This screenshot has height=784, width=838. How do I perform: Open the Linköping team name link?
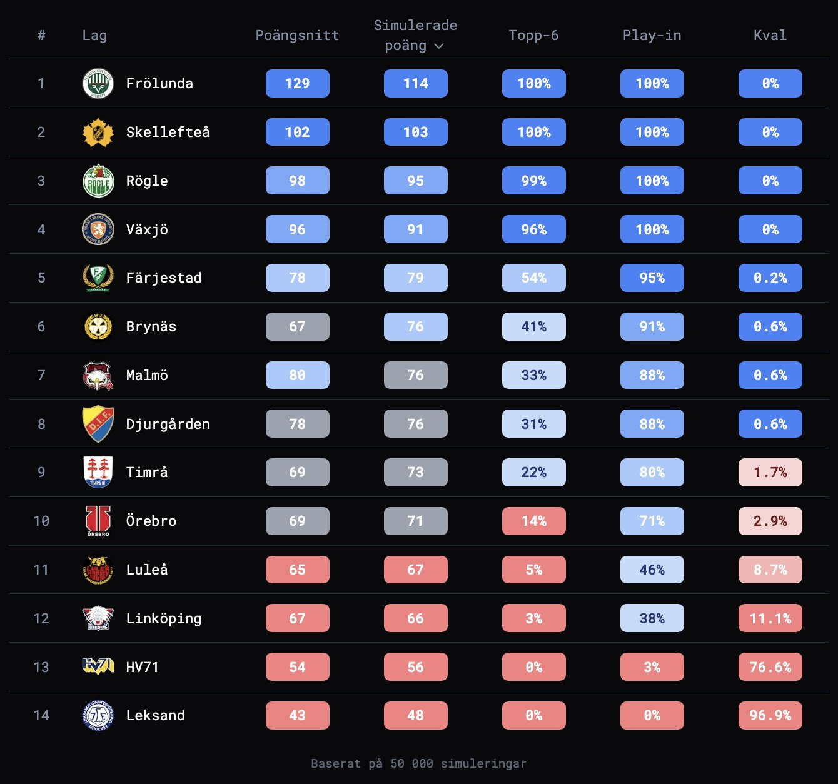[x=164, y=618]
